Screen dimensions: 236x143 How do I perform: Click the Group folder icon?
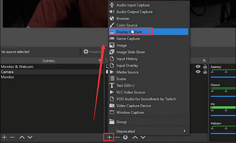(112, 122)
